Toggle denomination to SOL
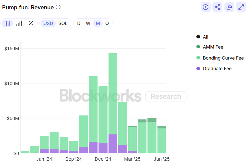 (63, 23)
